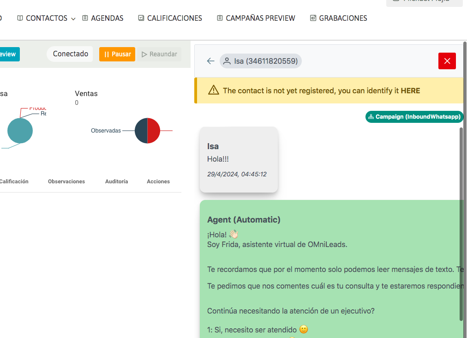Click the warning triangle icon in banner

(x=214, y=91)
